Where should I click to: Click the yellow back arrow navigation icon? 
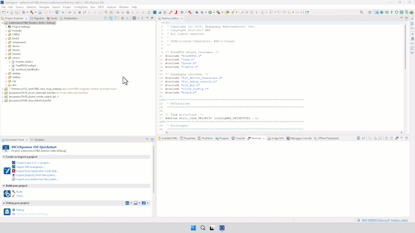pyautogui.click(x=289, y=12)
